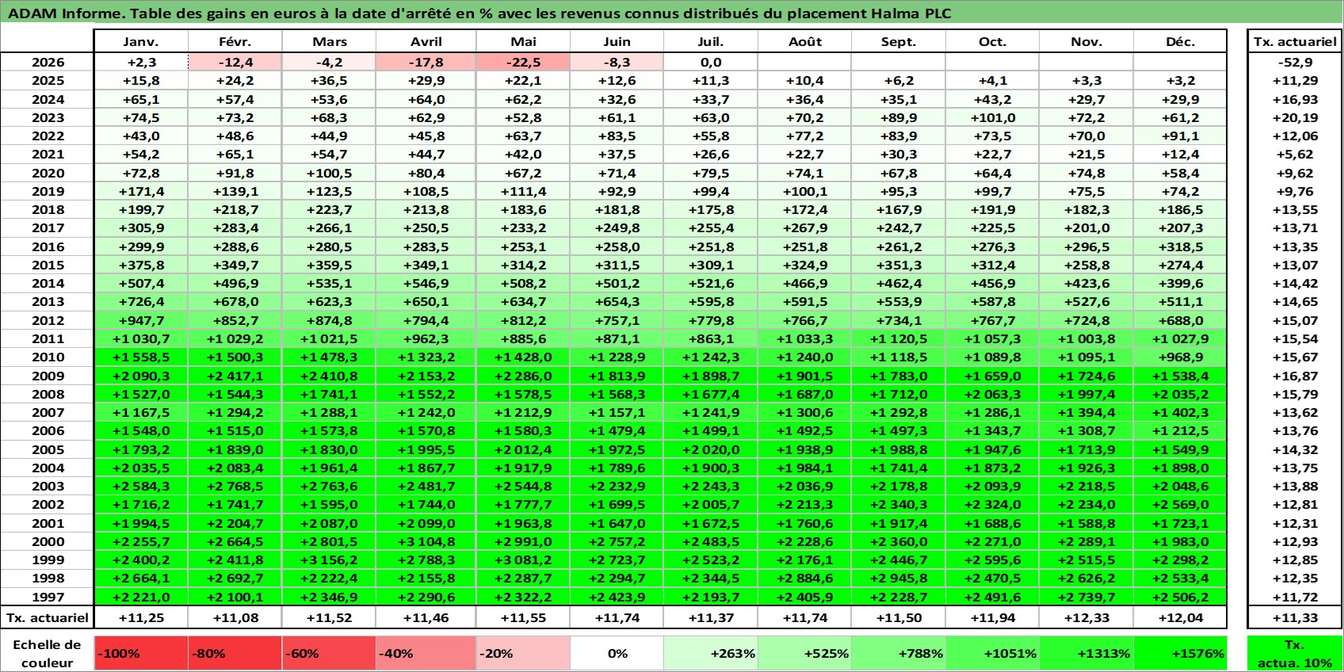Select the 2020 row label

[48, 173]
